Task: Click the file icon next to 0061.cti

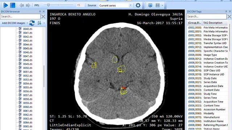Action: 20,111
